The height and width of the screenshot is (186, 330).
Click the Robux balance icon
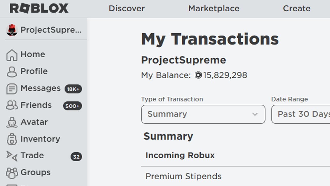tap(198, 75)
